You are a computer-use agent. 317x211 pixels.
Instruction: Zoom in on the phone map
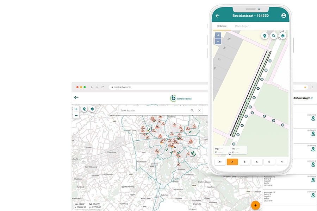click(218, 35)
